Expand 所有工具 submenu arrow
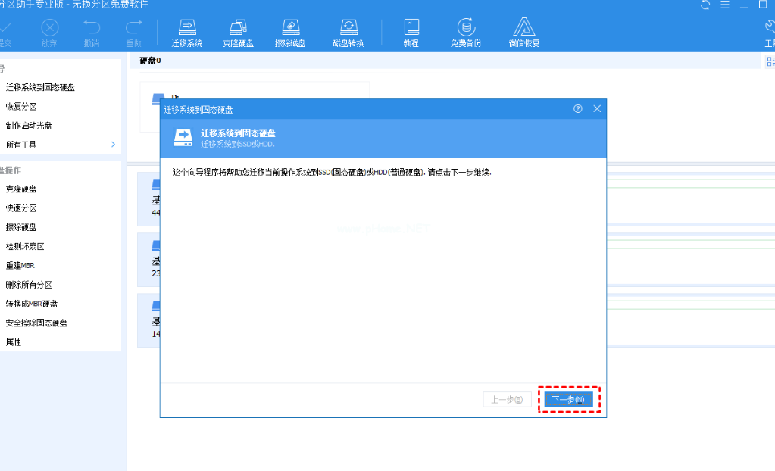The width and height of the screenshot is (775, 471). (113, 145)
